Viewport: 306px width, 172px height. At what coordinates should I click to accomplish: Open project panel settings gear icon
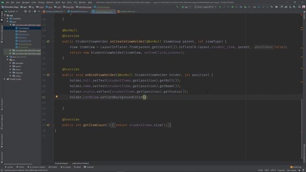(x=35, y=11)
